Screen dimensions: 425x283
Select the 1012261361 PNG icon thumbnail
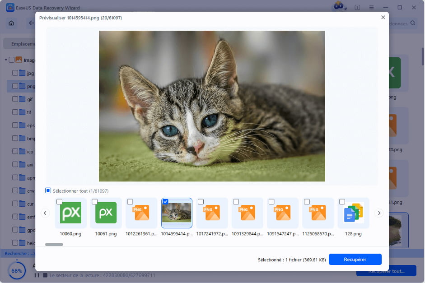coord(141,213)
